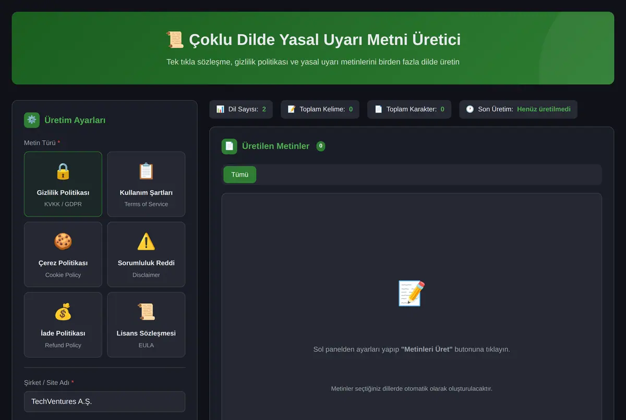Focus the Şirket / Site Adı field

click(x=104, y=402)
